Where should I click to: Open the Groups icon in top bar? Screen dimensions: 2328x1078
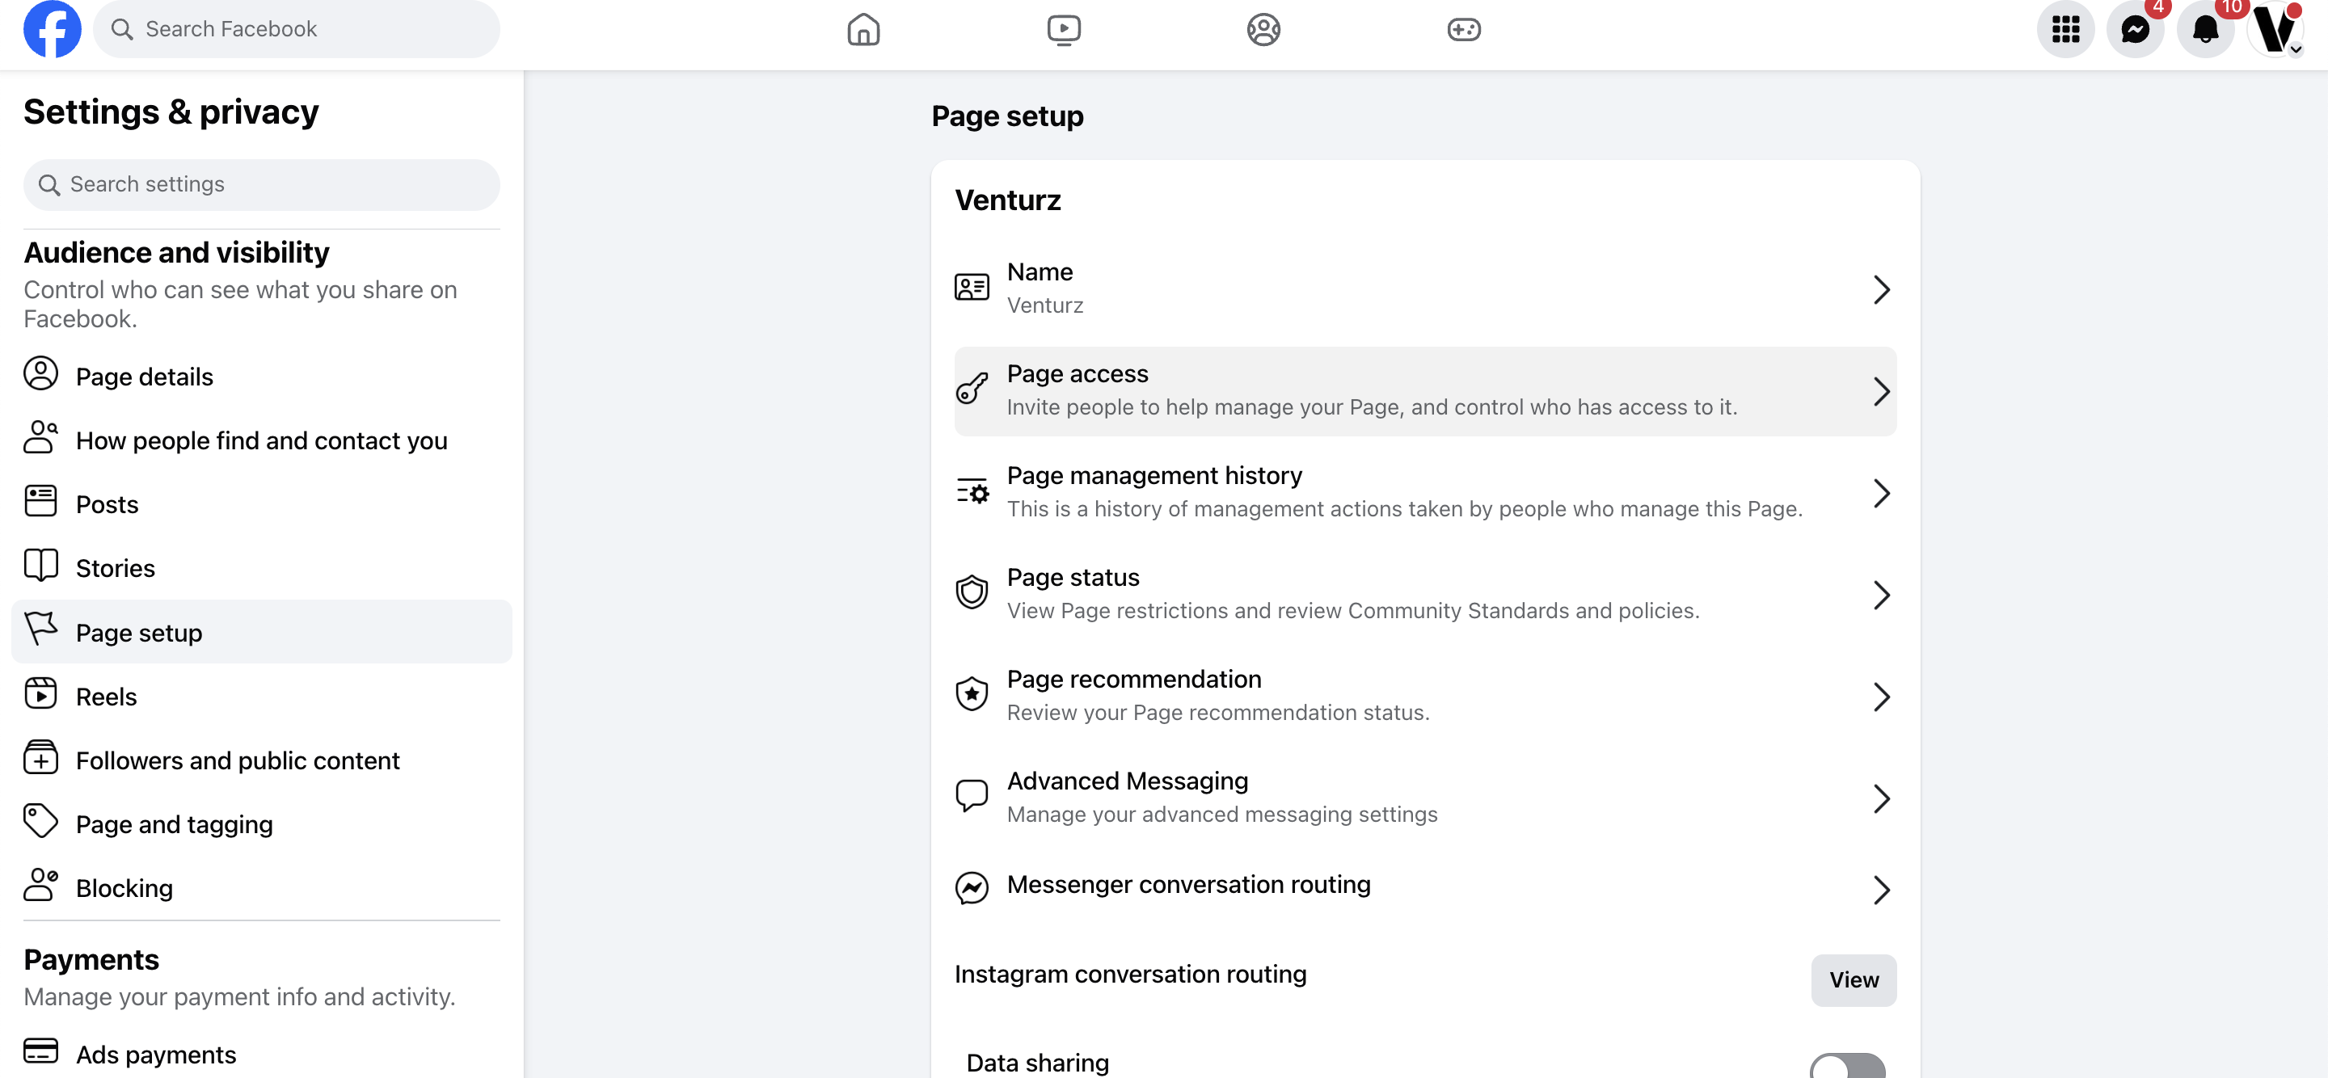[1263, 29]
